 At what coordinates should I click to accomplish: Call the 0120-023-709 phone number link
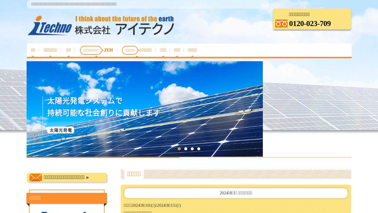pyautogui.click(x=310, y=24)
